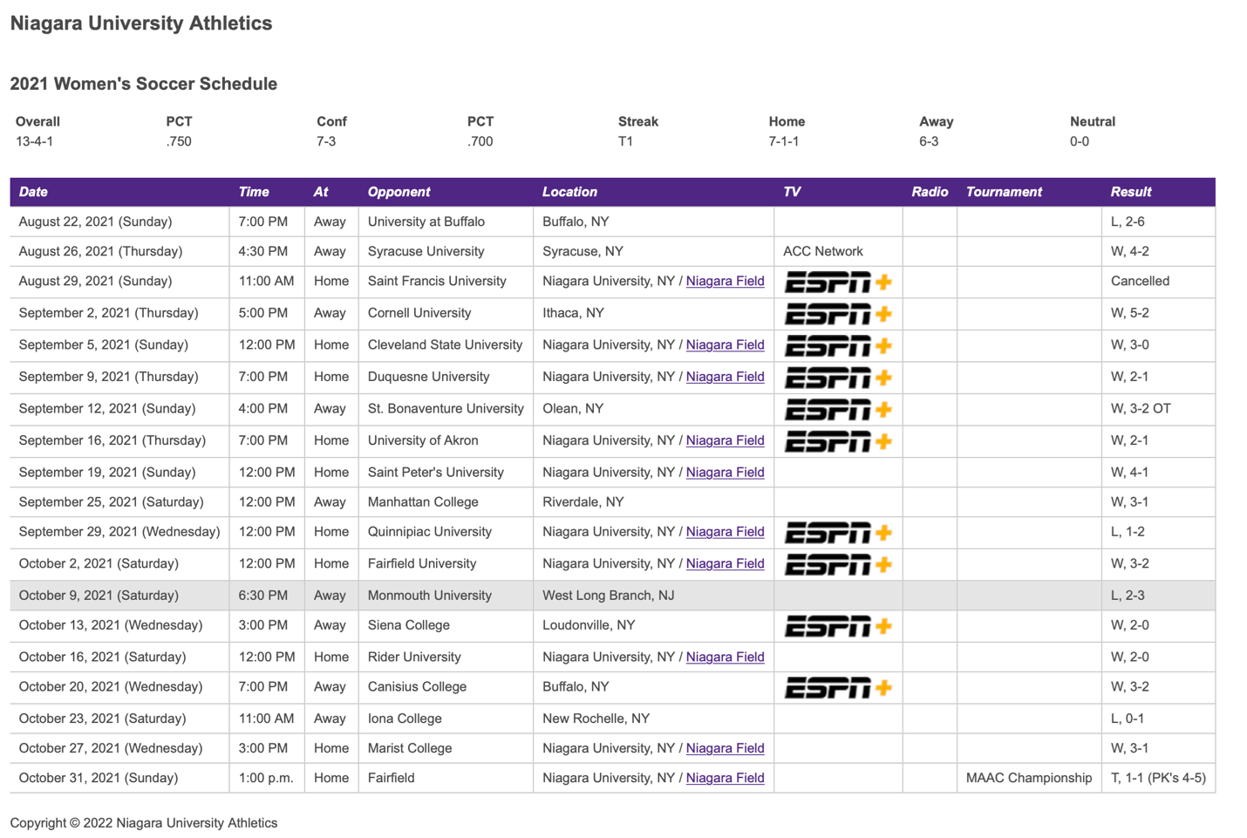Open Niagara Field link in University of Akron row

pos(725,440)
